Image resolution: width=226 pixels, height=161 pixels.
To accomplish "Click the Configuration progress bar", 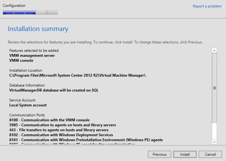I will pyautogui.click(x=30, y=12).
